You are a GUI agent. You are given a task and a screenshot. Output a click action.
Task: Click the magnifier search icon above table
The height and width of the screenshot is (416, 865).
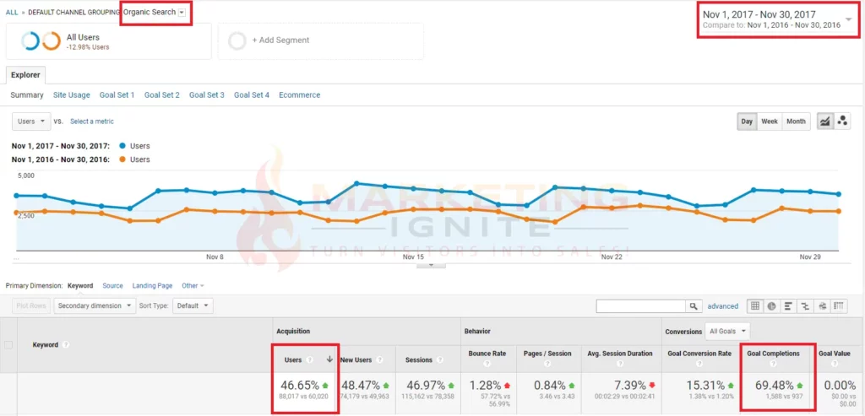click(694, 306)
